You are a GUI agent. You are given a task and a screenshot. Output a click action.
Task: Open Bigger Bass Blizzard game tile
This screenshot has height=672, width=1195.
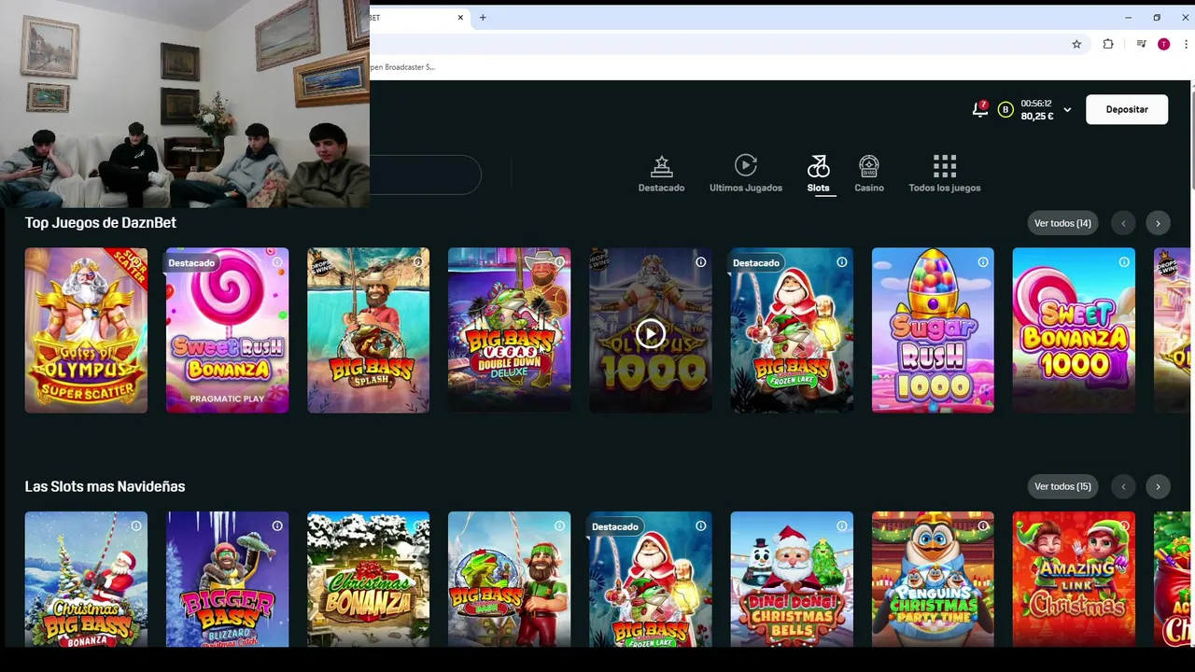[x=227, y=579]
